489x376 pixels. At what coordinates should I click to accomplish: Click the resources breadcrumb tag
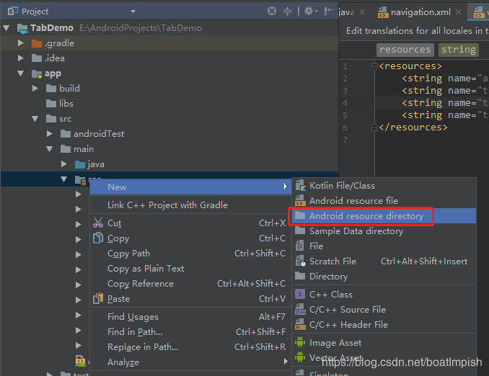coord(405,50)
